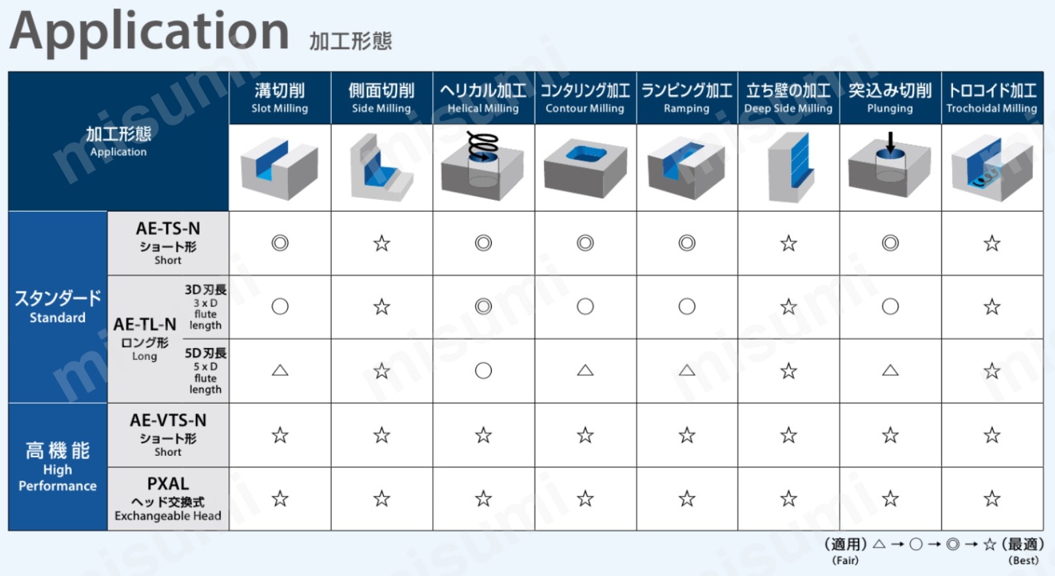The width and height of the screenshot is (1055, 576).
Task: Click 5D flute length Slot Milling triangle
Action: (x=279, y=370)
